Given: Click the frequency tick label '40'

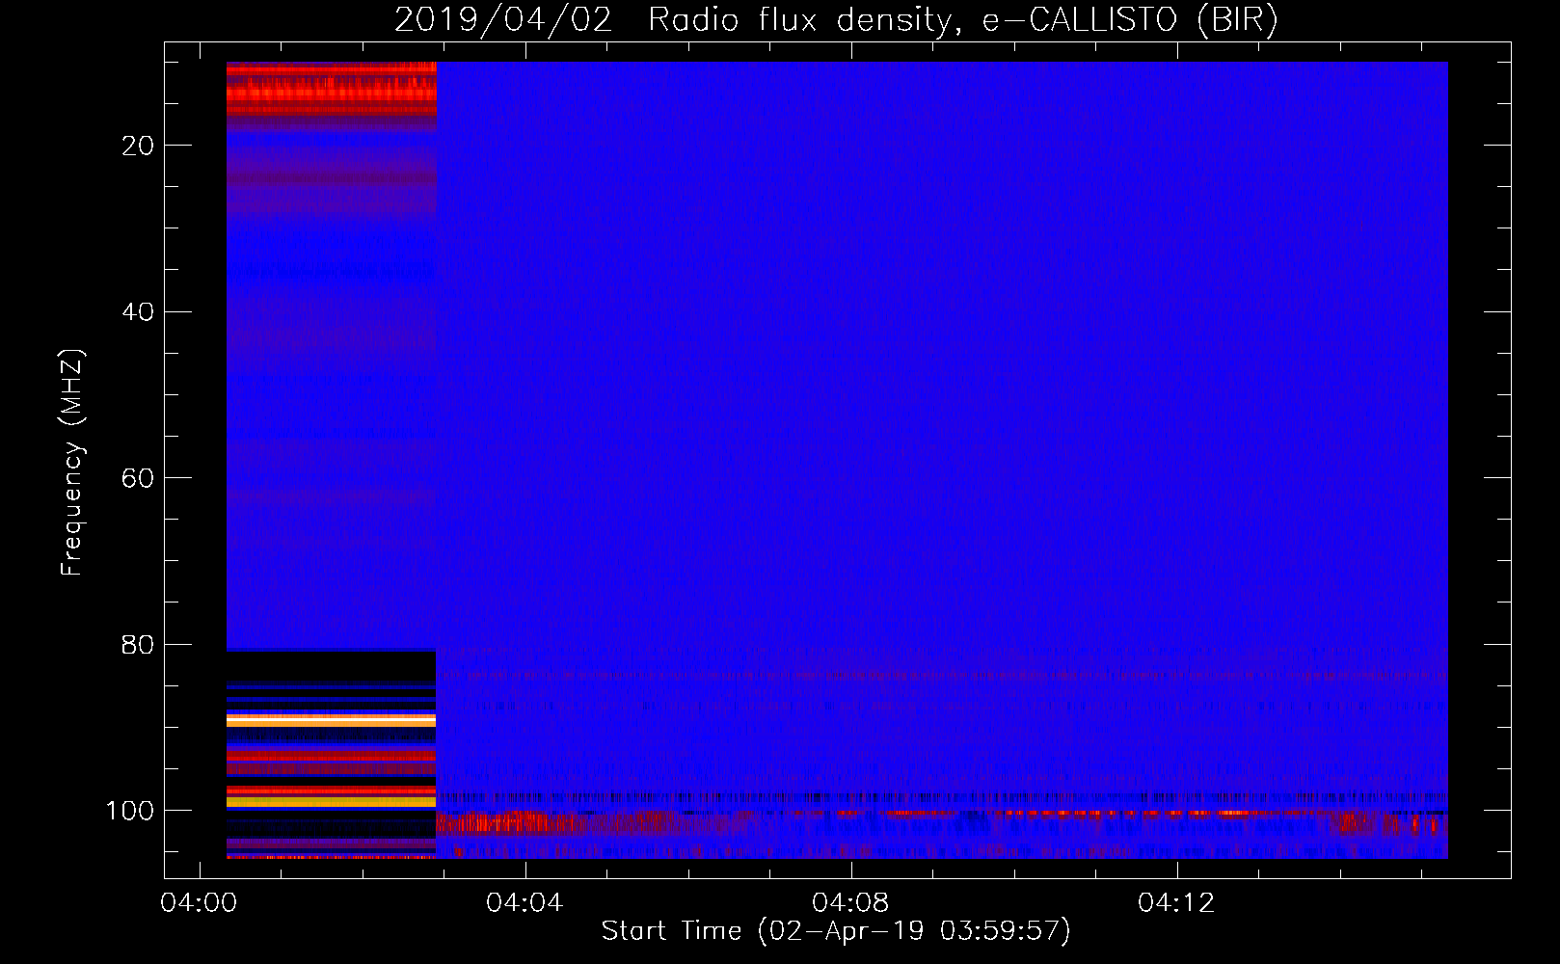Looking at the screenshot, I should (138, 312).
